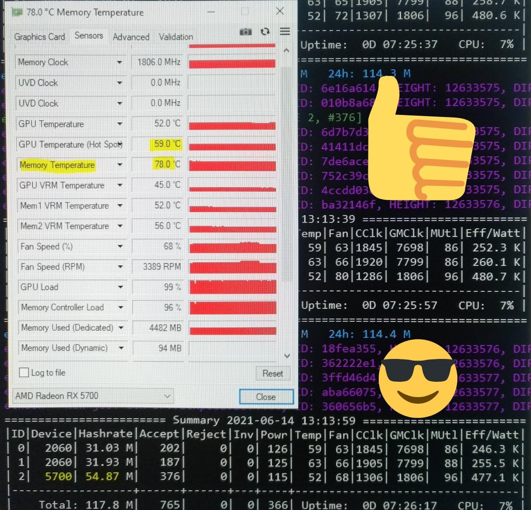
Task: Click the sensor list scroll-down arrow
Action: pyautogui.click(x=287, y=356)
